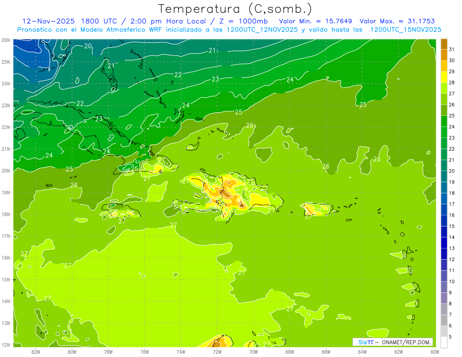462x357 pixels.
Task: Click the "Valor Max. = 31.1753" readout
Action: (397, 21)
